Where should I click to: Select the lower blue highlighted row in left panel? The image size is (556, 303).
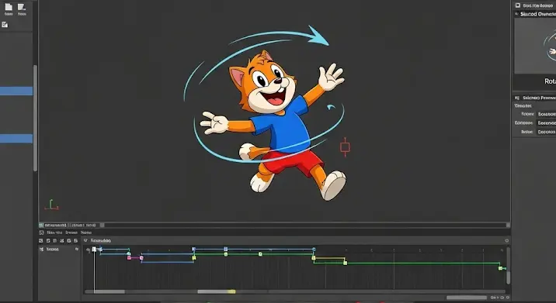click(16, 139)
